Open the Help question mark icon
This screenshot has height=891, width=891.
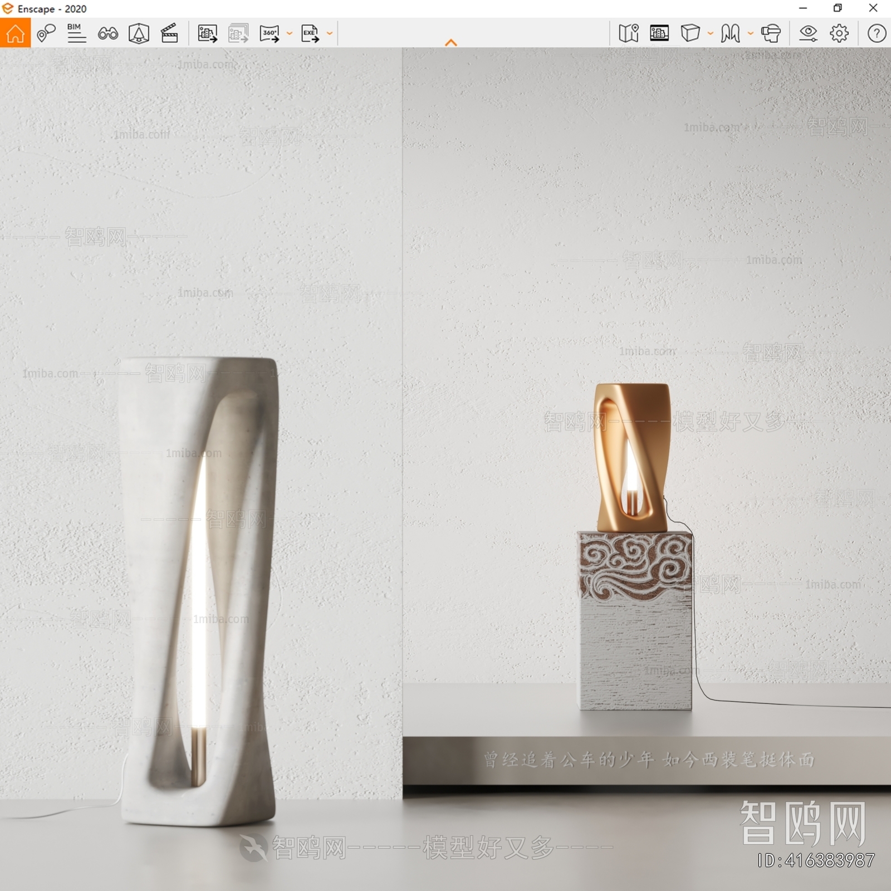coord(877,33)
